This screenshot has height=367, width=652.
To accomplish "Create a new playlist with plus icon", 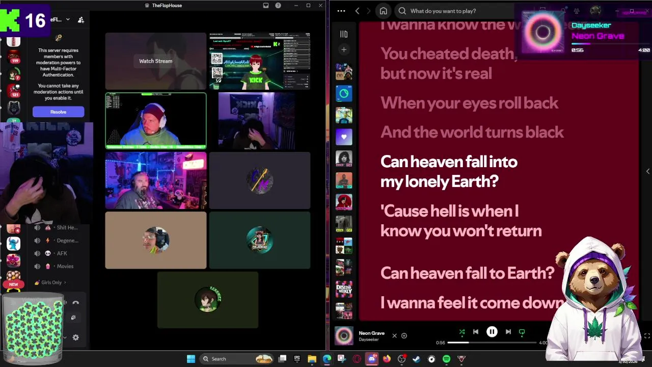I will tap(344, 49).
